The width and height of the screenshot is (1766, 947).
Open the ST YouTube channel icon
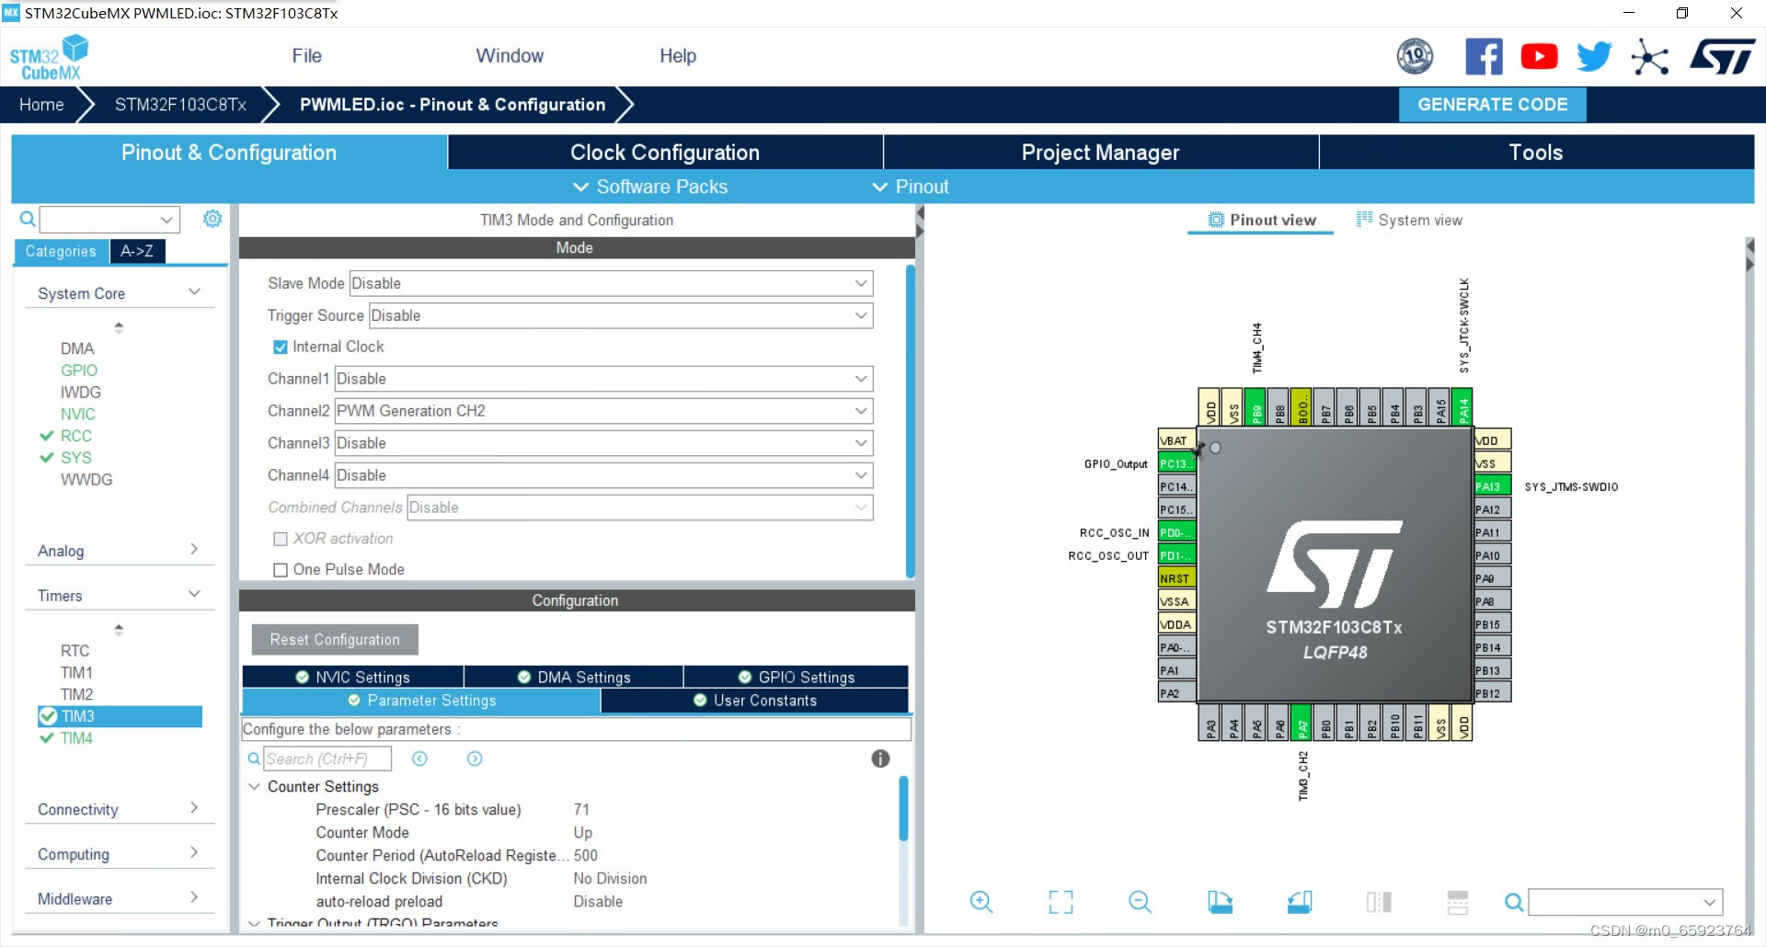point(1539,57)
